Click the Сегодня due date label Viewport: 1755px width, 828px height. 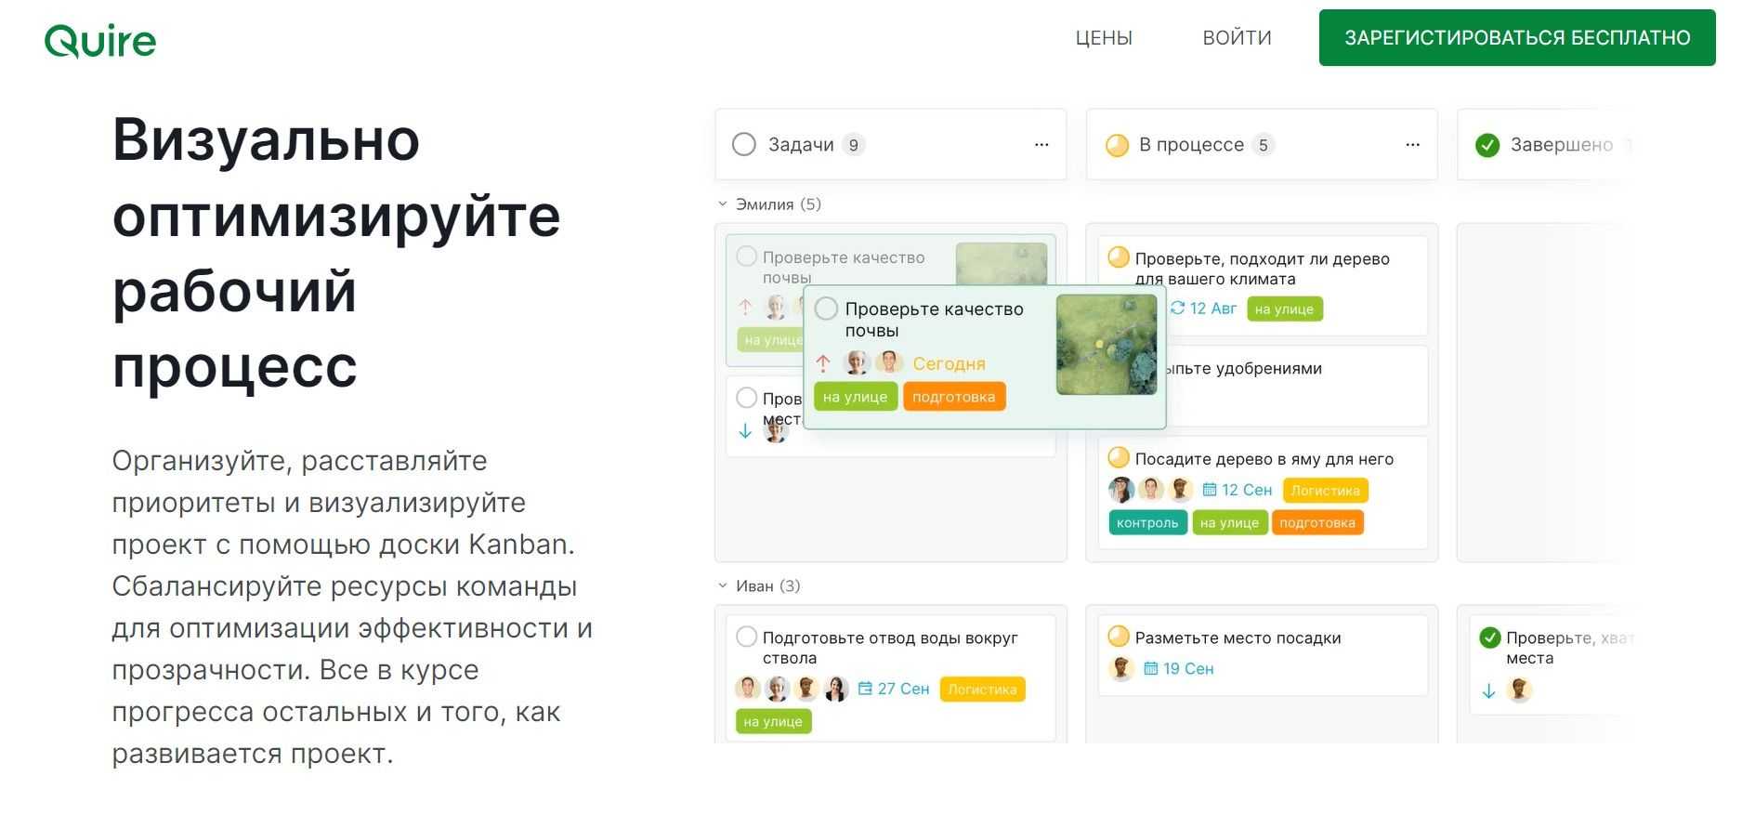click(949, 364)
